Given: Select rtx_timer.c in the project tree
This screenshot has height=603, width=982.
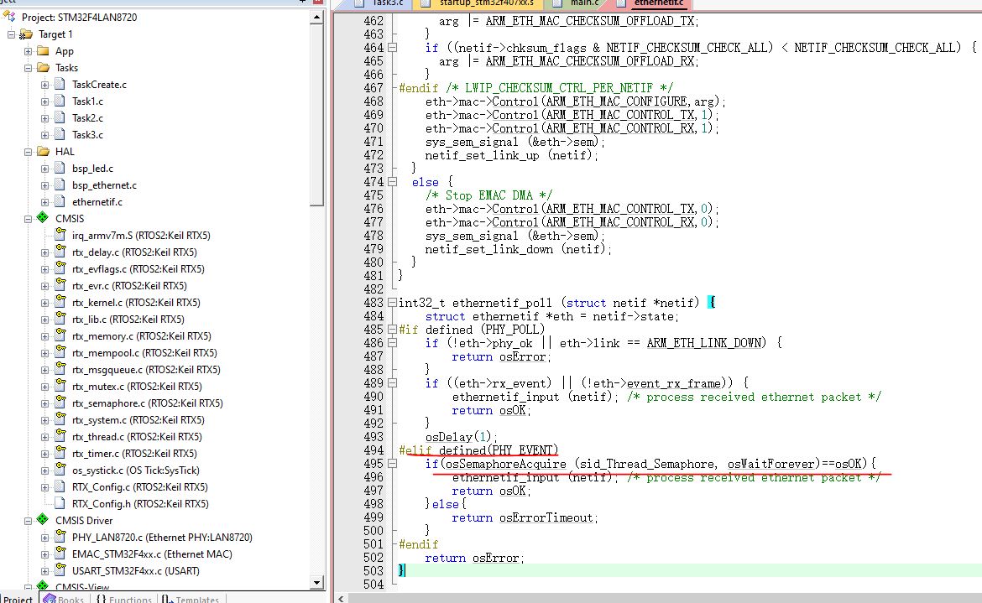Looking at the screenshot, I should (134, 454).
